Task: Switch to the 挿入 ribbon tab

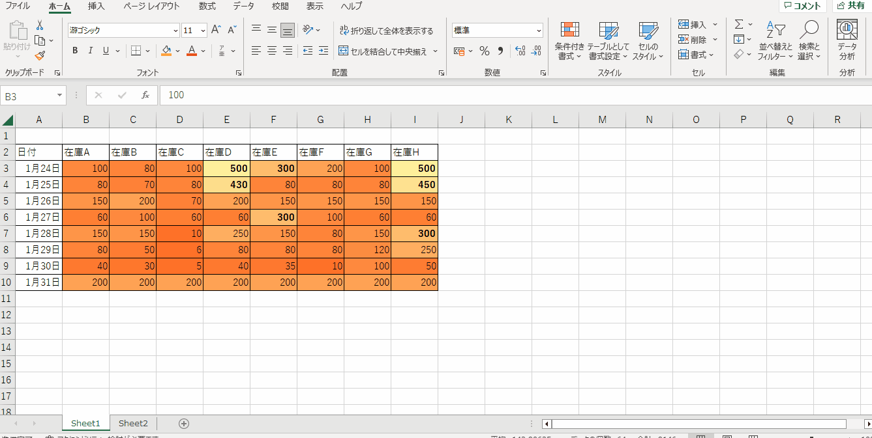Action: (x=96, y=6)
